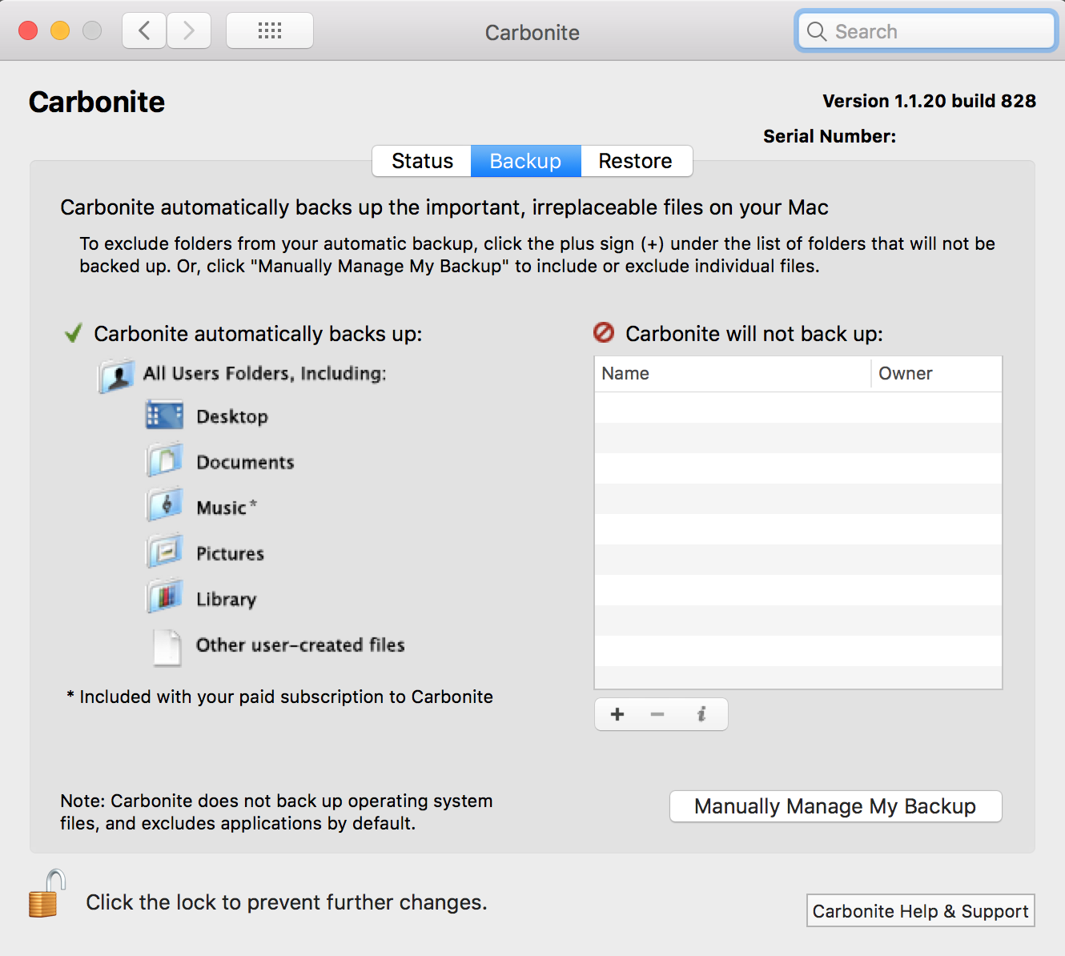Click the Pictures folder icon
Screen dimensions: 1065x956
[164, 552]
